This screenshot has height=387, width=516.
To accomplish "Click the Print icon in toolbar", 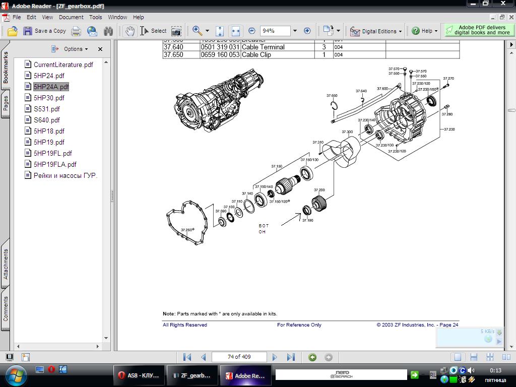I will [76, 31].
